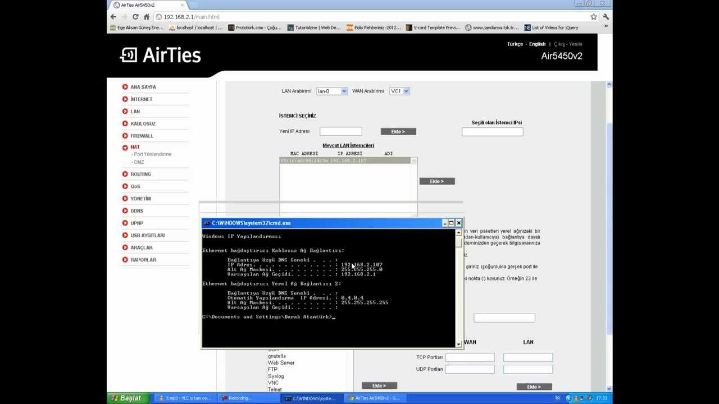Image resolution: width=719 pixels, height=404 pixels.
Task: Show more bookmarks with the chevron
Action: point(606,27)
